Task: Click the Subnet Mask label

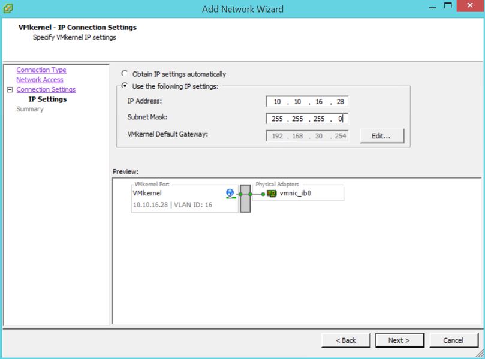Action: click(147, 117)
